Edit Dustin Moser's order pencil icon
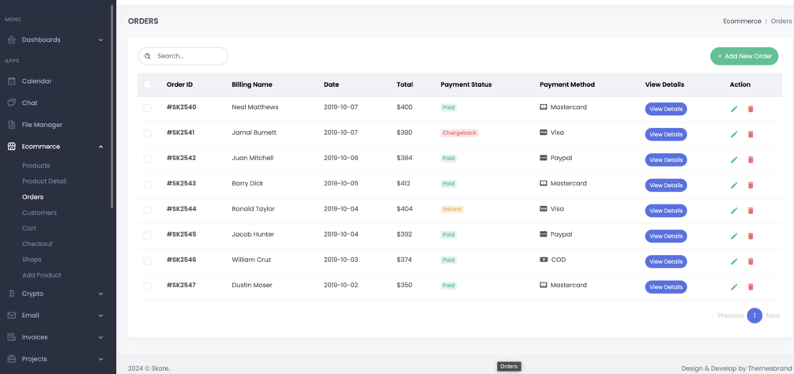Image resolution: width=794 pixels, height=374 pixels. [x=734, y=286]
